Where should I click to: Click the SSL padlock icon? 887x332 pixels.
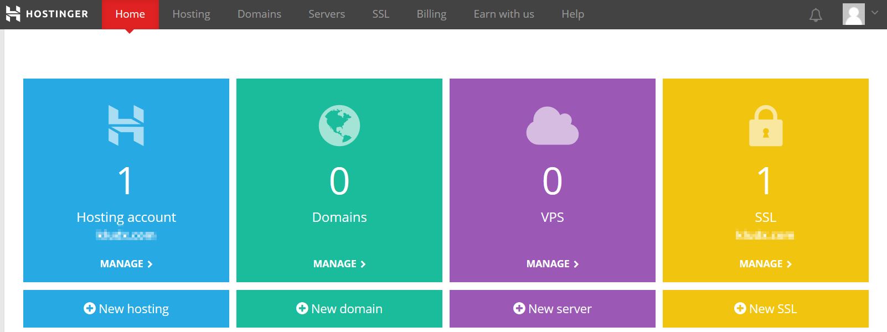(x=766, y=126)
